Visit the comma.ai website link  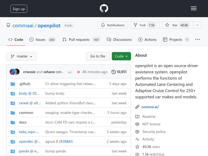[x=150, y=107]
